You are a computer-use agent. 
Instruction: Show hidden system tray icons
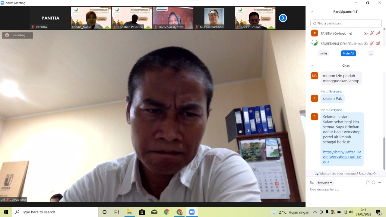pyautogui.click(x=315, y=212)
